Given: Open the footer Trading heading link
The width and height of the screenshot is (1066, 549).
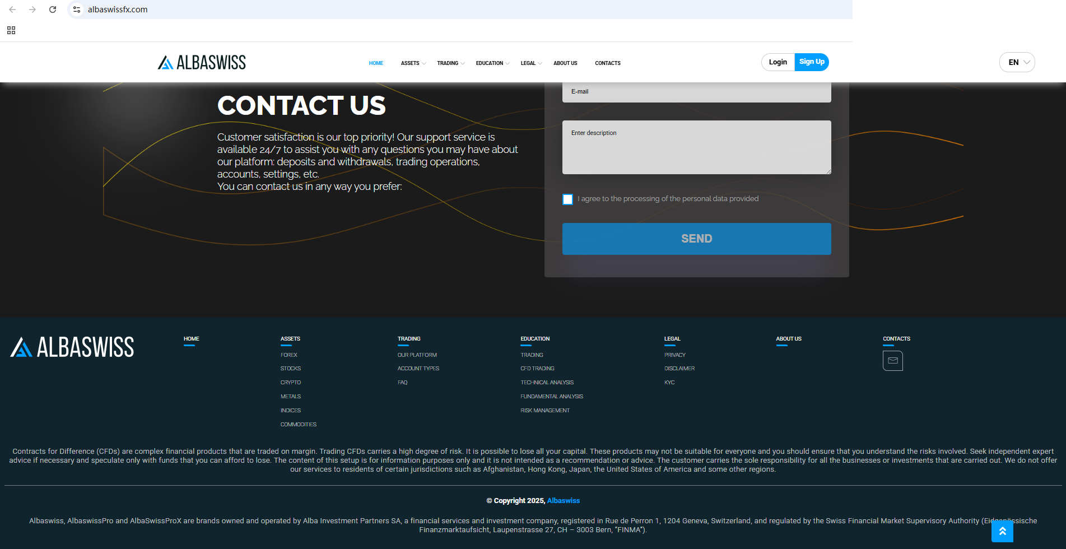Looking at the screenshot, I should click(x=409, y=339).
